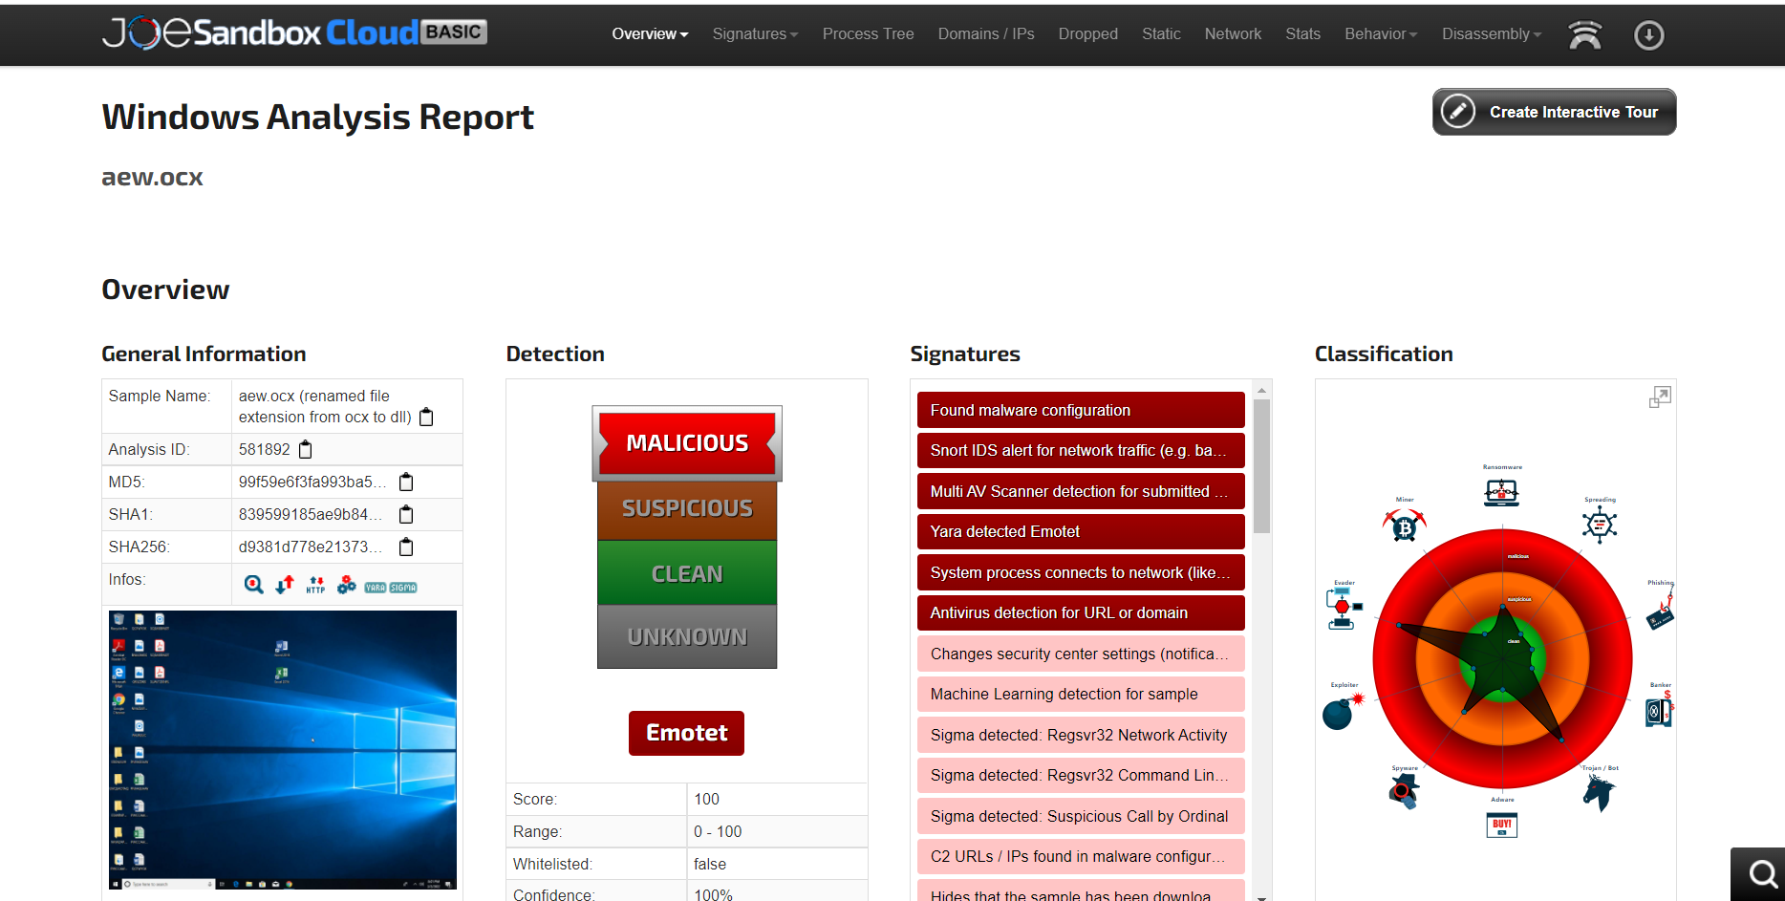Expand the Disassembly dropdown menu

(x=1491, y=34)
